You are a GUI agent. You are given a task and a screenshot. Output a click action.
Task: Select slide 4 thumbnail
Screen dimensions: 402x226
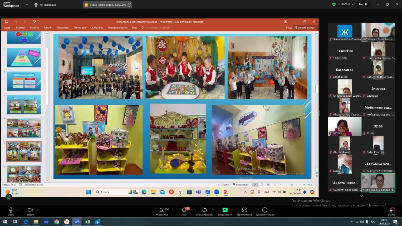point(24,81)
